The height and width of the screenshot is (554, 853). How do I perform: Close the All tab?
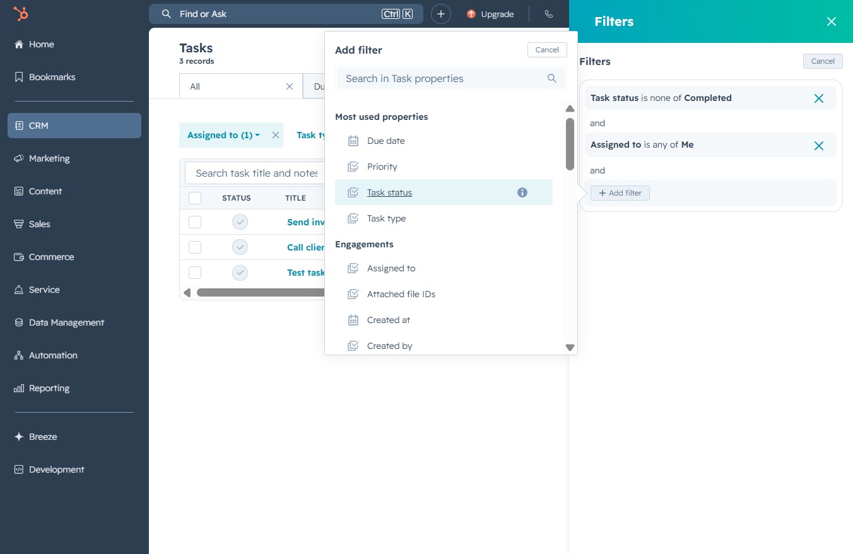click(290, 86)
